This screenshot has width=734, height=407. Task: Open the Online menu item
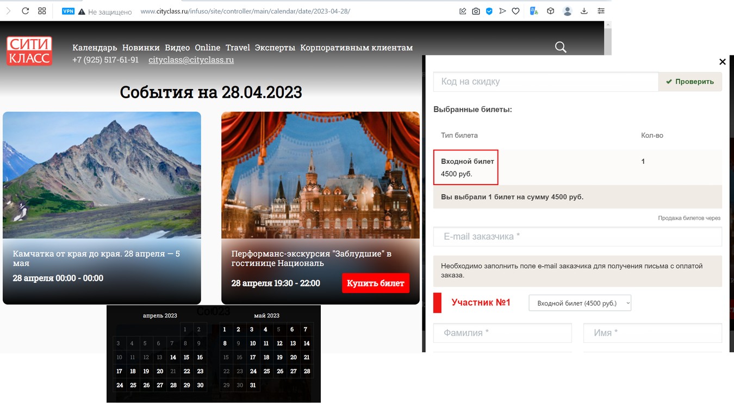coord(208,48)
